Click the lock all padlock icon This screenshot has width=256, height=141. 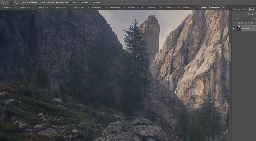[252, 23]
